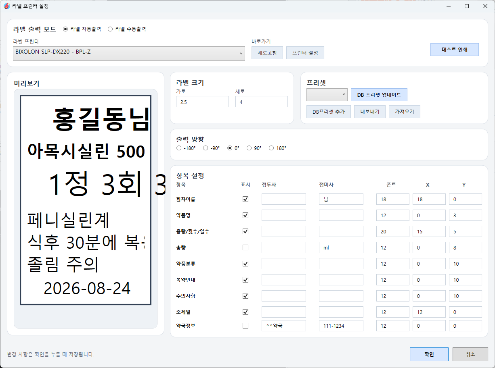Click 약품명 접두사 field
495x368 pixels.
(x=284, y=215)
